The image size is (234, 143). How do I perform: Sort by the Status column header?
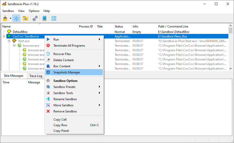(x=122, y=27)
